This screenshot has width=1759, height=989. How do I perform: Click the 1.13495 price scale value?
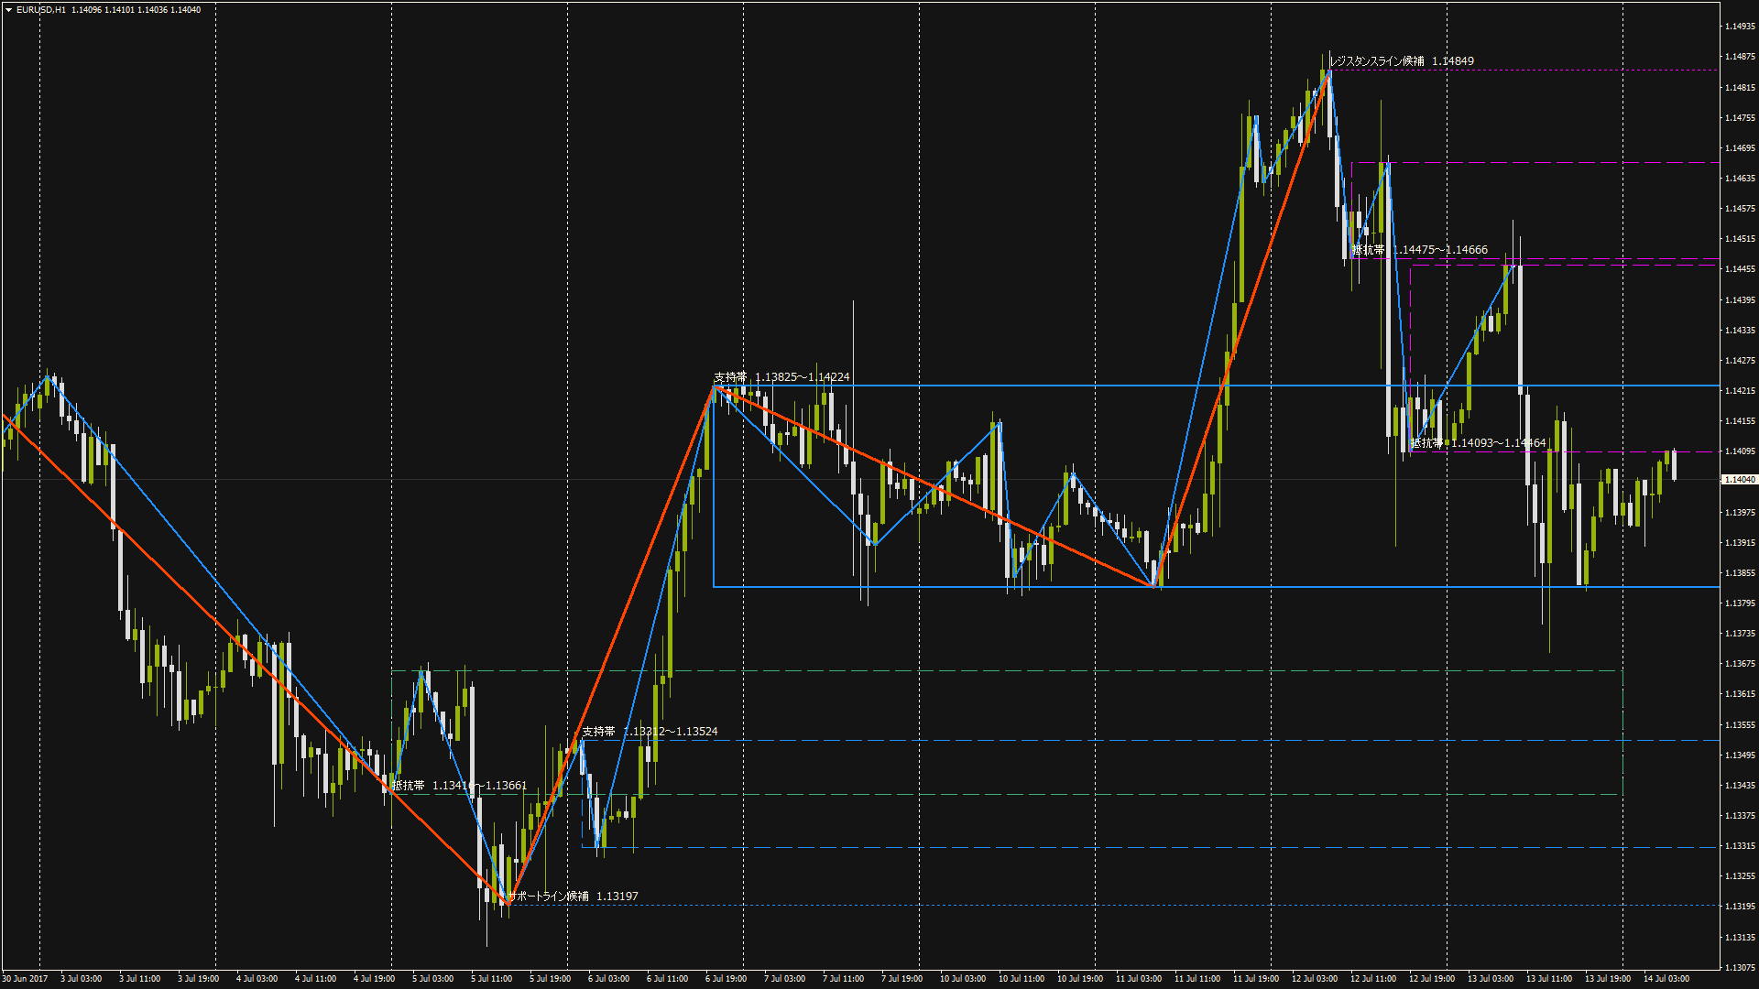(1740, 755)
